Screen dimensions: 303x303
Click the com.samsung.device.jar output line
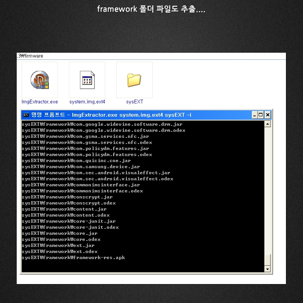coord(81,167)
